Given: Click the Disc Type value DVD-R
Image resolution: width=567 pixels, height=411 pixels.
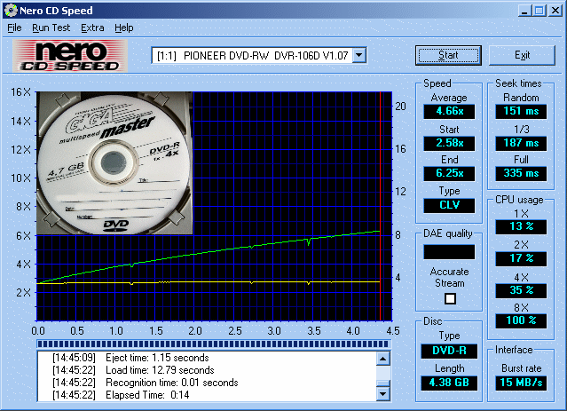Looking at the screenshot, I should [449, 351].
